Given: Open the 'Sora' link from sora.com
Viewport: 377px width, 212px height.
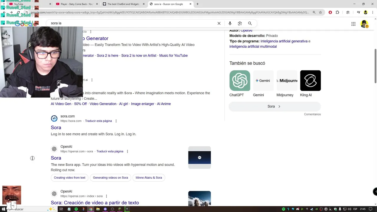Looking at the screenshot, I should pyautogui.click(x=56, y=127).
